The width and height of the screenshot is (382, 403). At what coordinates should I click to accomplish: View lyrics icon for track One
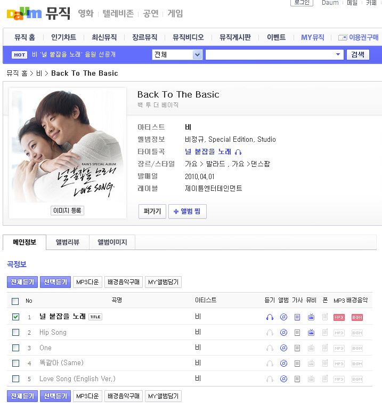click(x=297, y=348)
